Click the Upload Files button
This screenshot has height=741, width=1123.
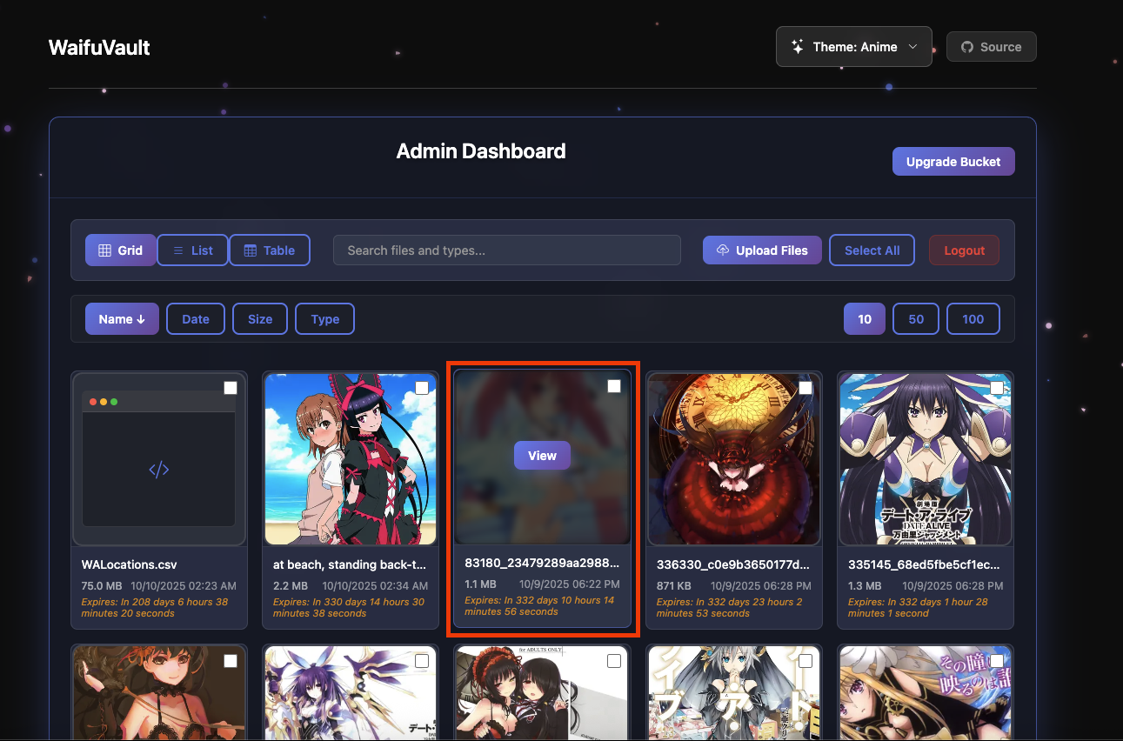click(762, 250)
